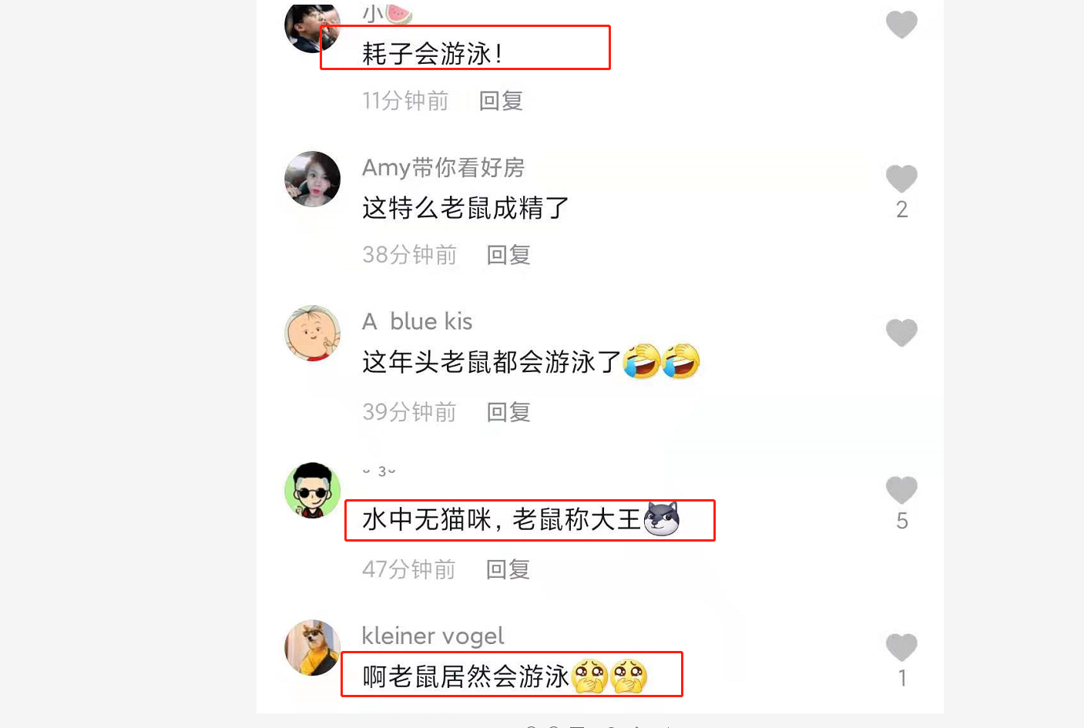Image resolution: width=1084 pixels, height=728 pixels.
Task: Reply to the 47分钟前 comment
Action: click(508, 569)
